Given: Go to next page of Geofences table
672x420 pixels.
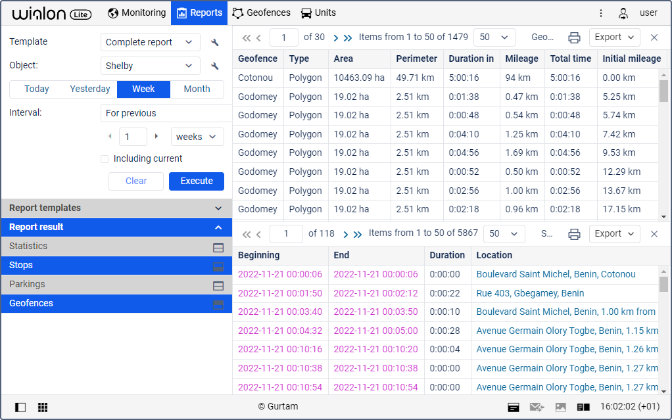Looking at the screenshot, I should [x=336, y=38].
